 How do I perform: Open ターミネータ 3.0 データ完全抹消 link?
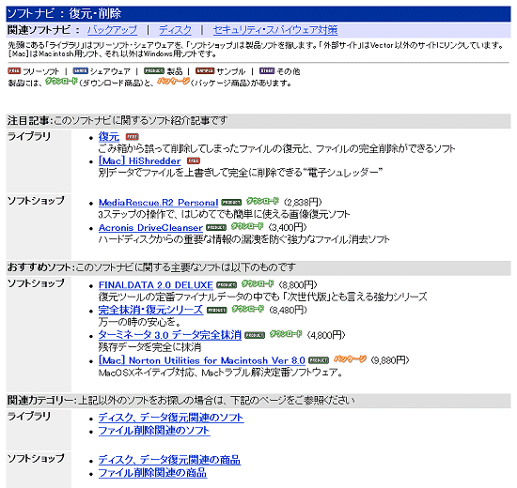pos(170,335)
